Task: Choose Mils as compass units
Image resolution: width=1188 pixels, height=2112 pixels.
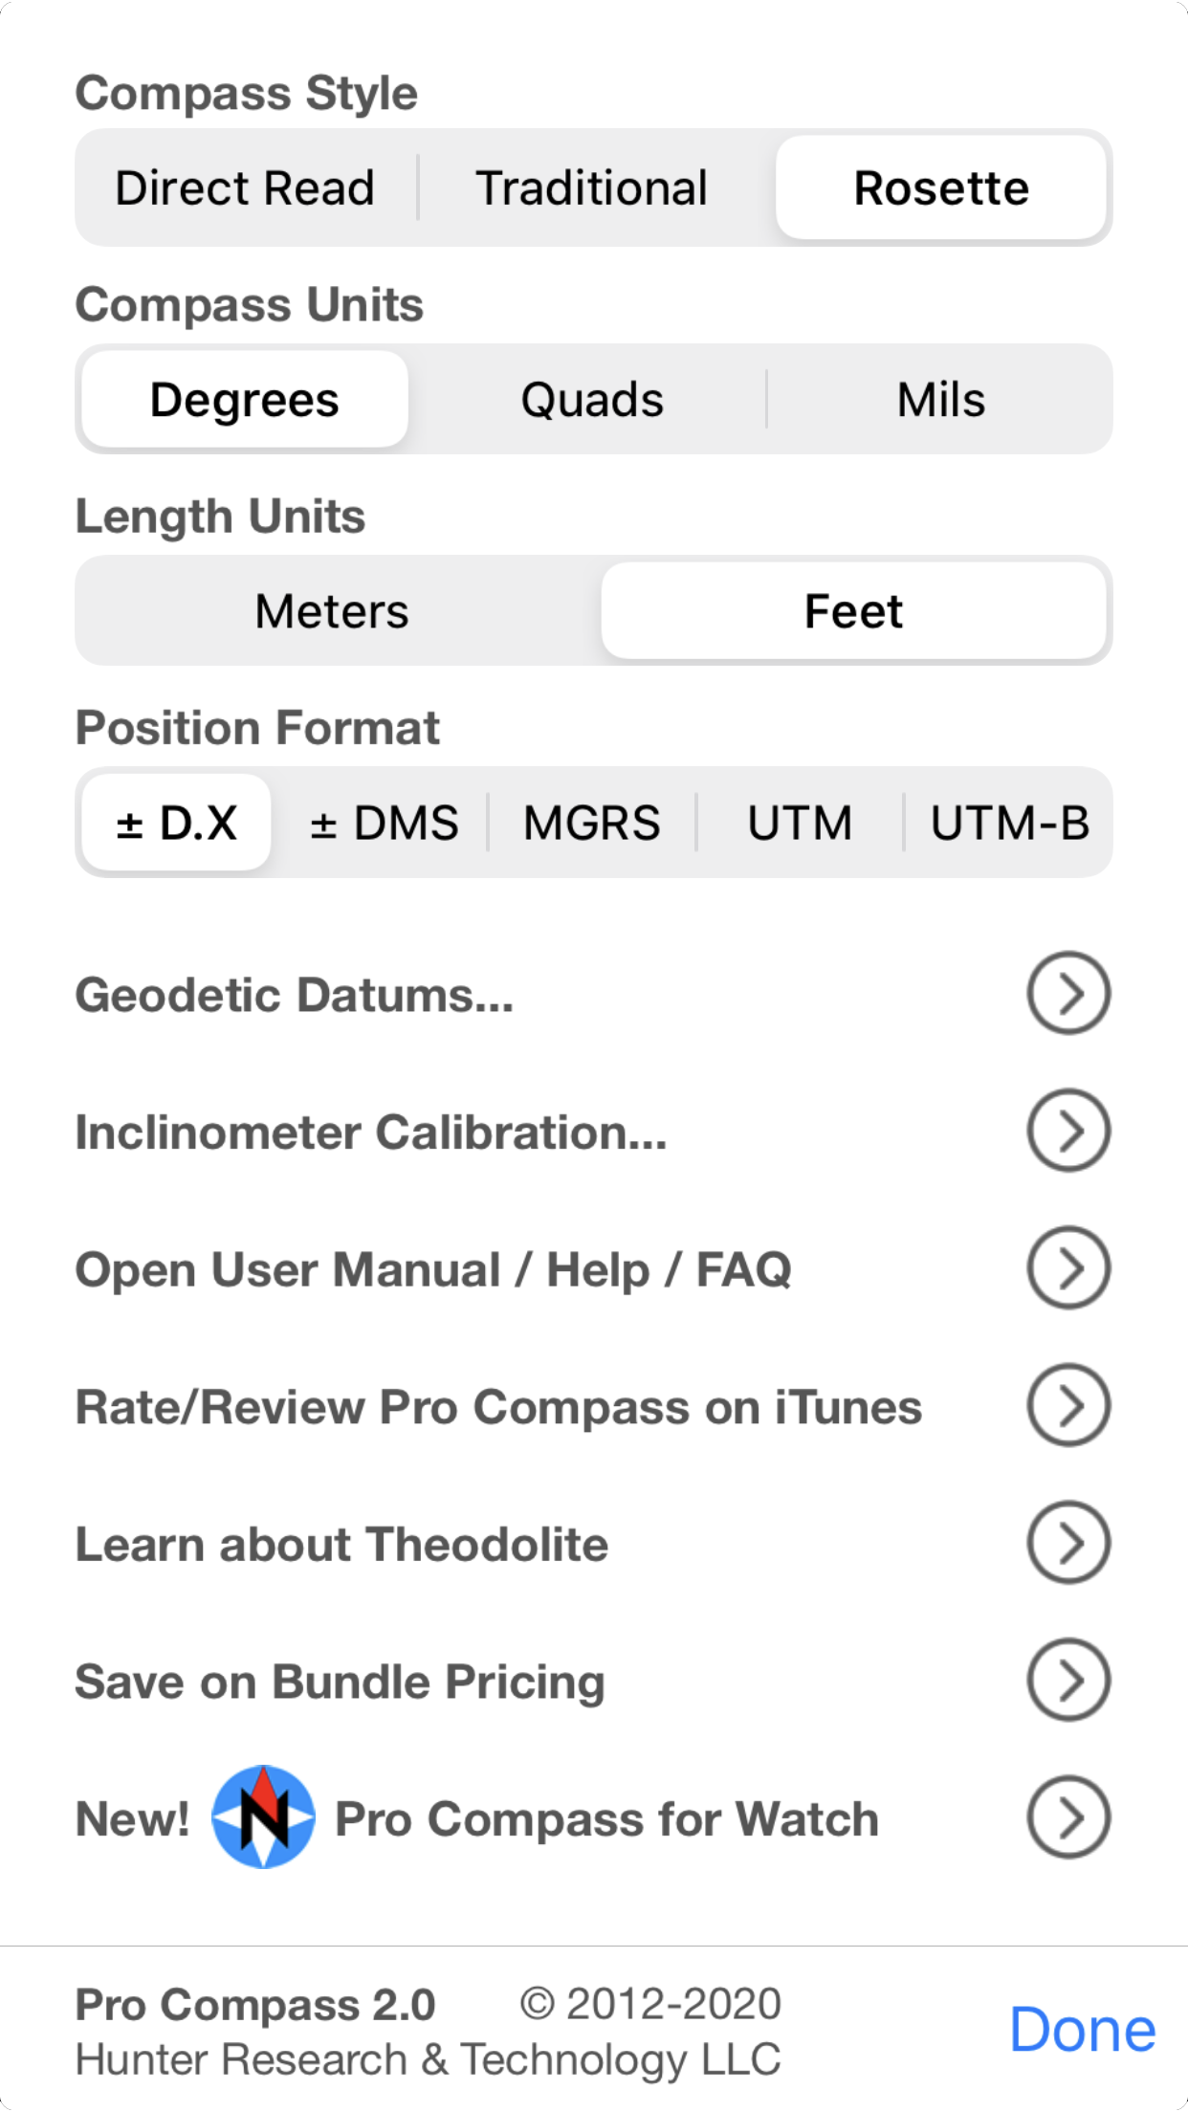Action: [940, 400]
